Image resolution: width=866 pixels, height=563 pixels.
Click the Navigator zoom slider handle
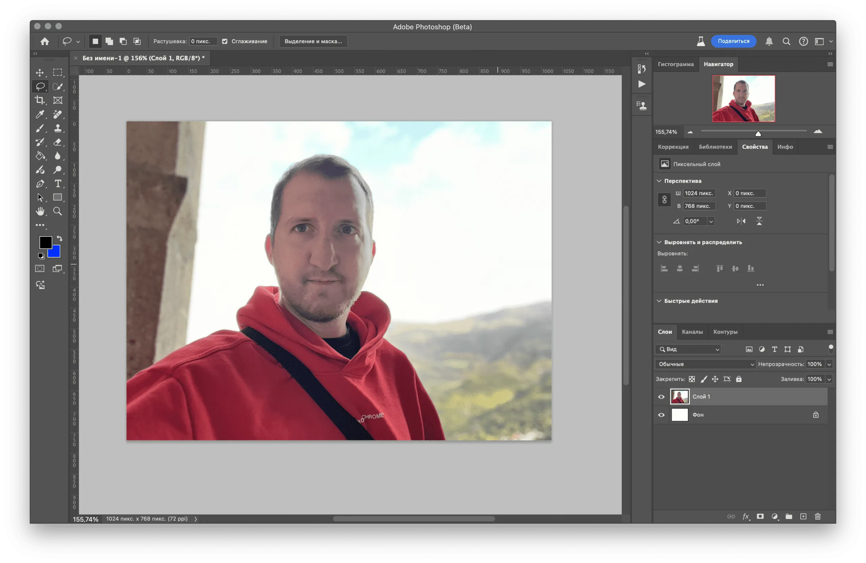coord(758,134)
